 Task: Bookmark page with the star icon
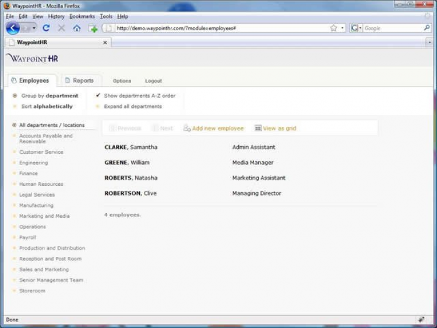pyautogui.click(x=333, y=28)
